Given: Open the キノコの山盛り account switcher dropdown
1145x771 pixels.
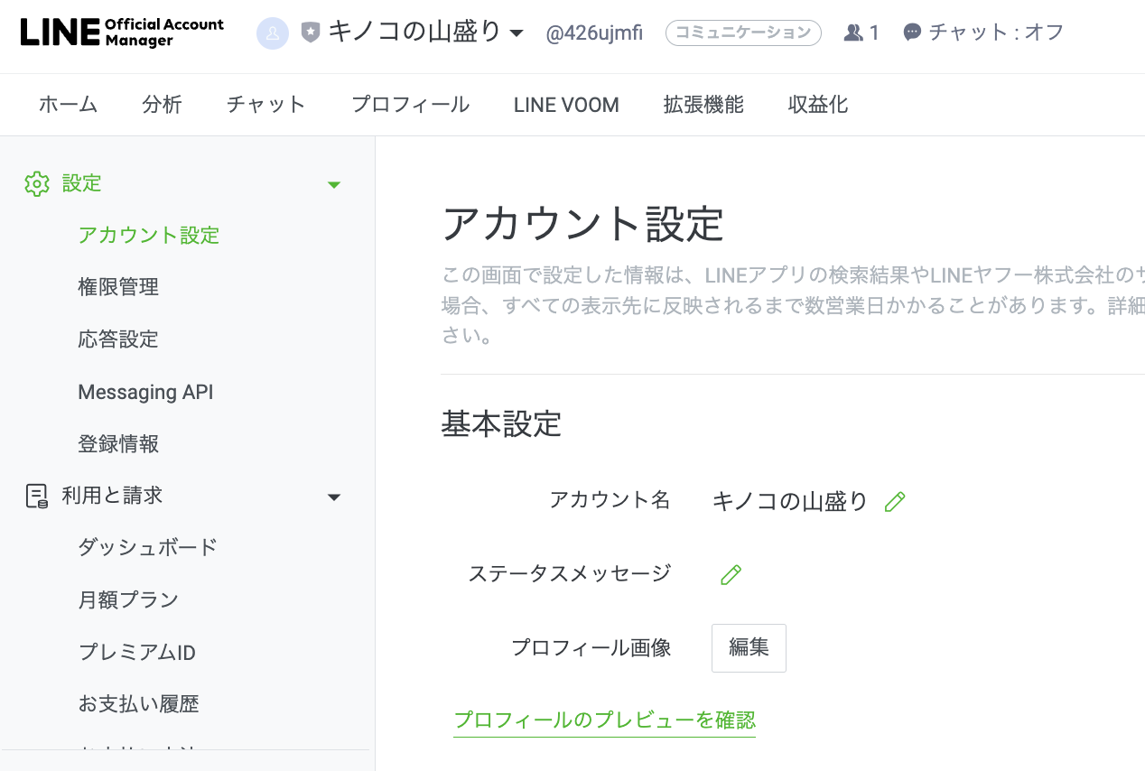Looking at the screenshot, I should pos(425,33).
